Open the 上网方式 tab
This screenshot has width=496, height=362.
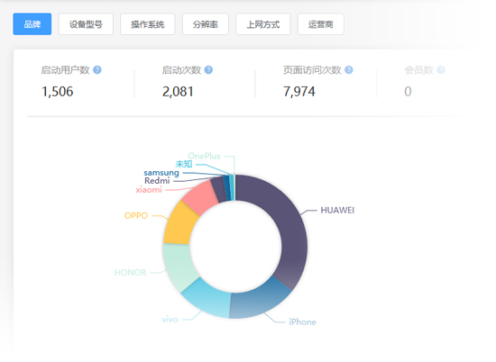point(262,24)
